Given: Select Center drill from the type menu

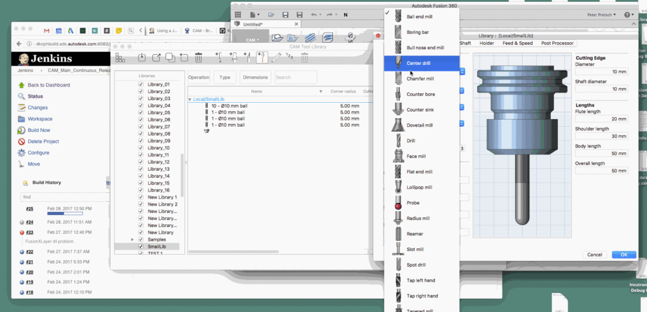Looking at the screenshot, I should click(x=421, y=64).
